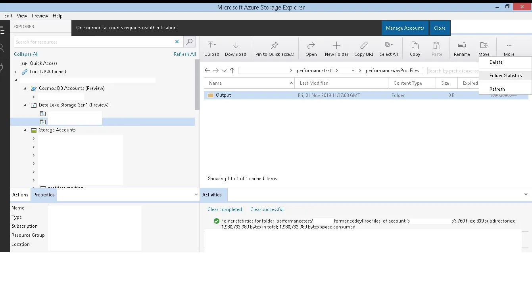Click the Clear completed link

225,209
